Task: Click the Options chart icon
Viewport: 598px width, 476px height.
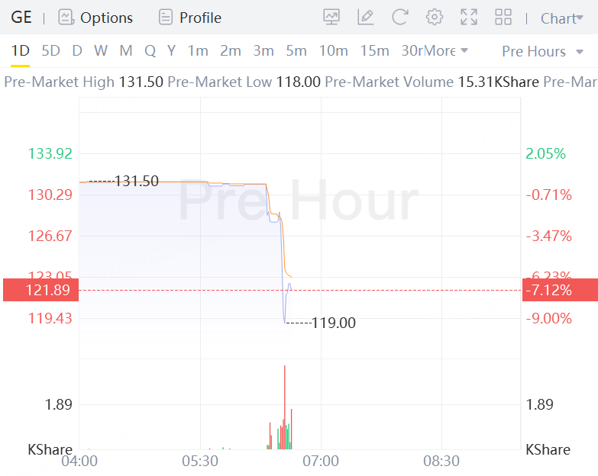Action: tap(66, 18)
